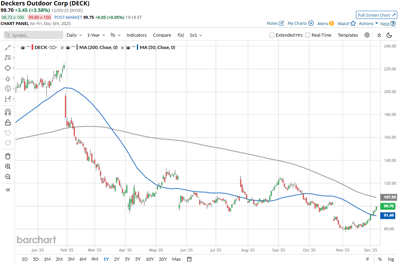Open the 1x1 grid layout dropdown
This screenshot has width=398, height=263.
[x=196, y=35]
